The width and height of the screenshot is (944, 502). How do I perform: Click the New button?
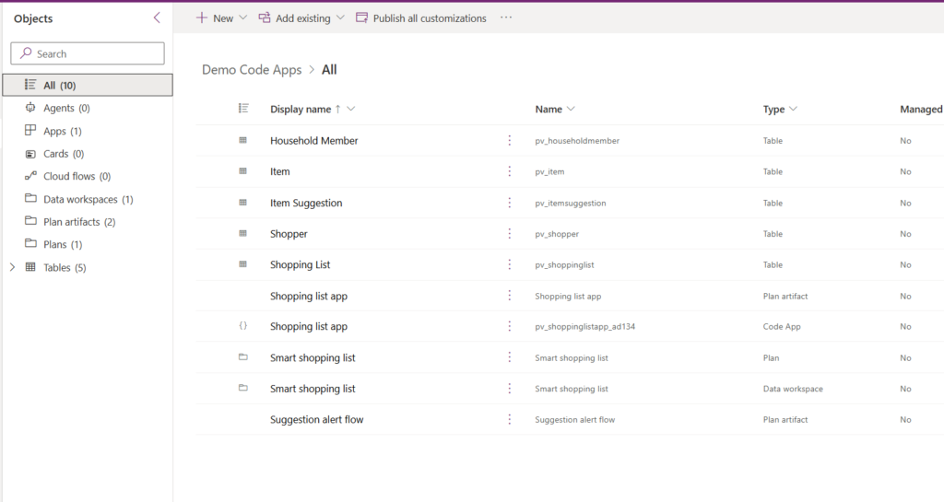215,18
